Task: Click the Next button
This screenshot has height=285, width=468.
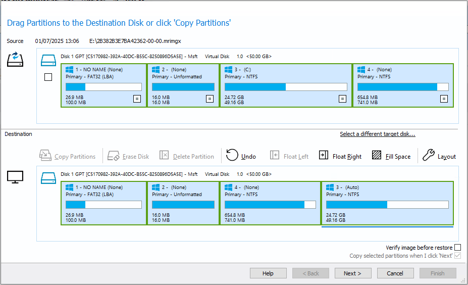Action: pos(353,273)
